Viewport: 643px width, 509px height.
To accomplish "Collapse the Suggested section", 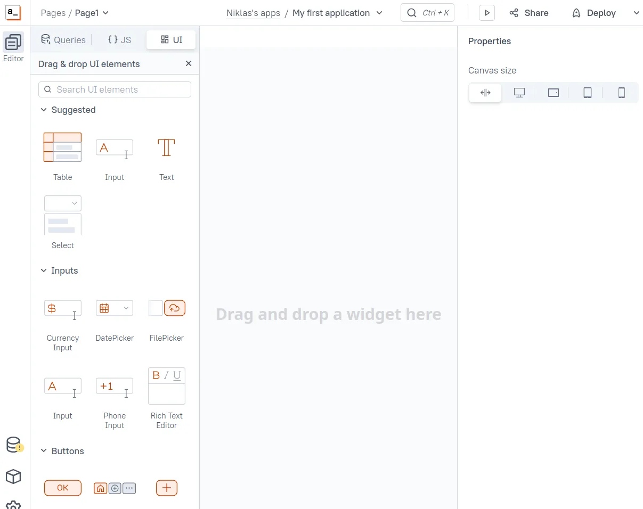I will pyautogui.click(x=44, y=110).
